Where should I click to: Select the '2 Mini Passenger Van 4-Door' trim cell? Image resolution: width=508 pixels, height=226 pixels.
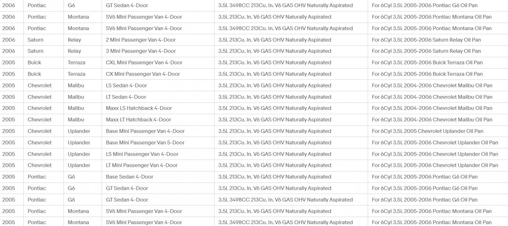click(158, 40)
